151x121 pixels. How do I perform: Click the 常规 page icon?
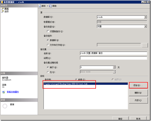coord(2,9)
